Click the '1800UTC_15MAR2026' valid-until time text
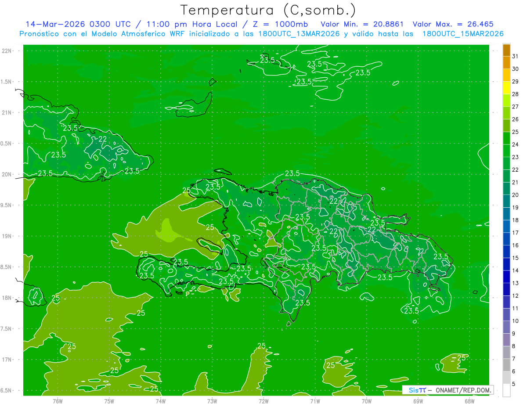 coord(463,34)
